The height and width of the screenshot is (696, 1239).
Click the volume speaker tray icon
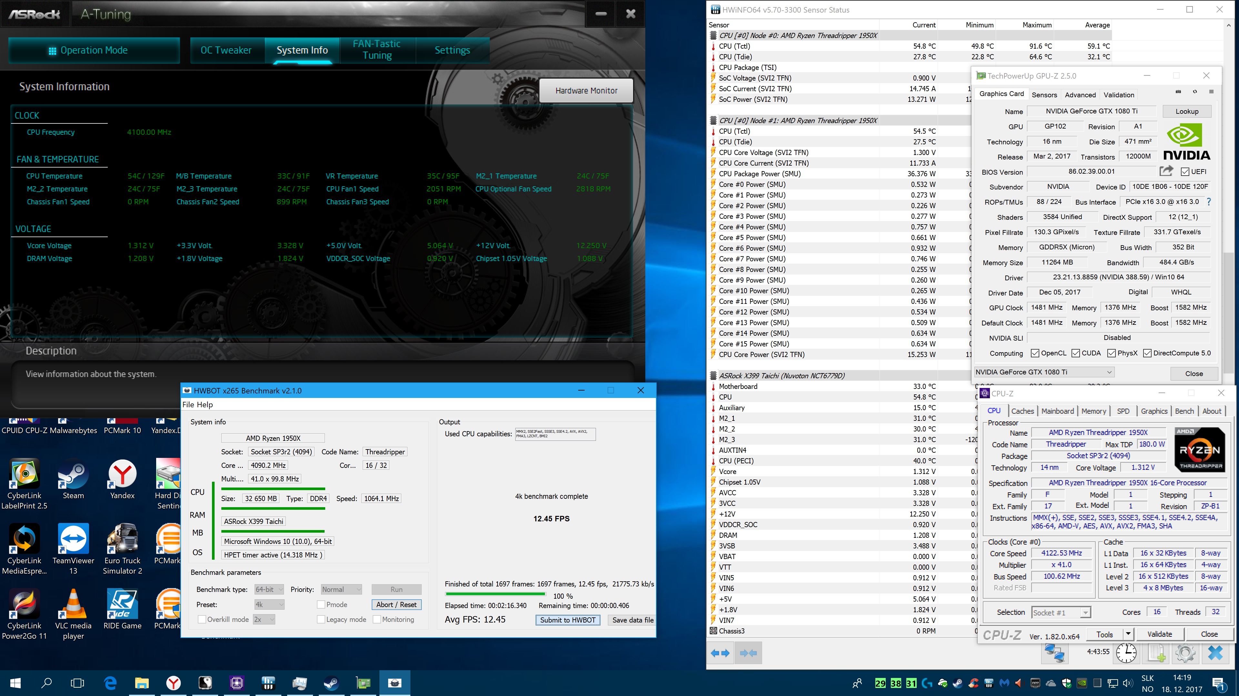tap(1127, 682)
